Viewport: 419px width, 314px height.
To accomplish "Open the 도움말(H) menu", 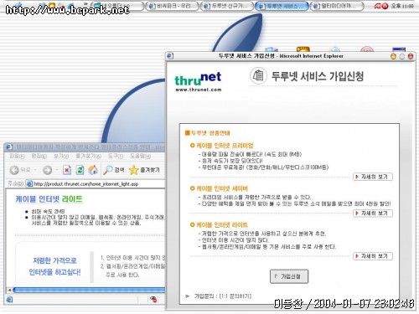I will click(141, 156).
